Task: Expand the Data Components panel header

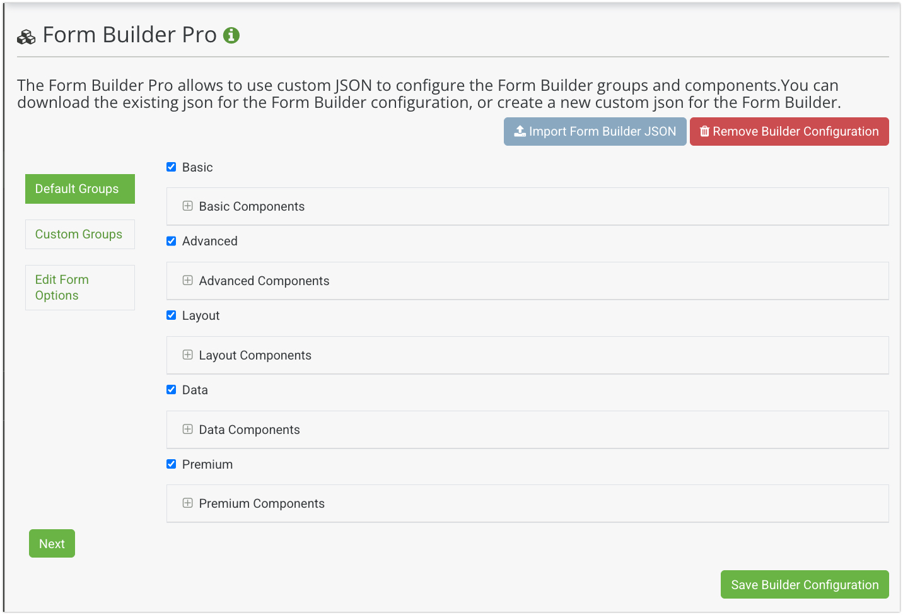Action: coord(527,430)
